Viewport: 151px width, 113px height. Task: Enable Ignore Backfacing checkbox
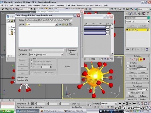128,66
